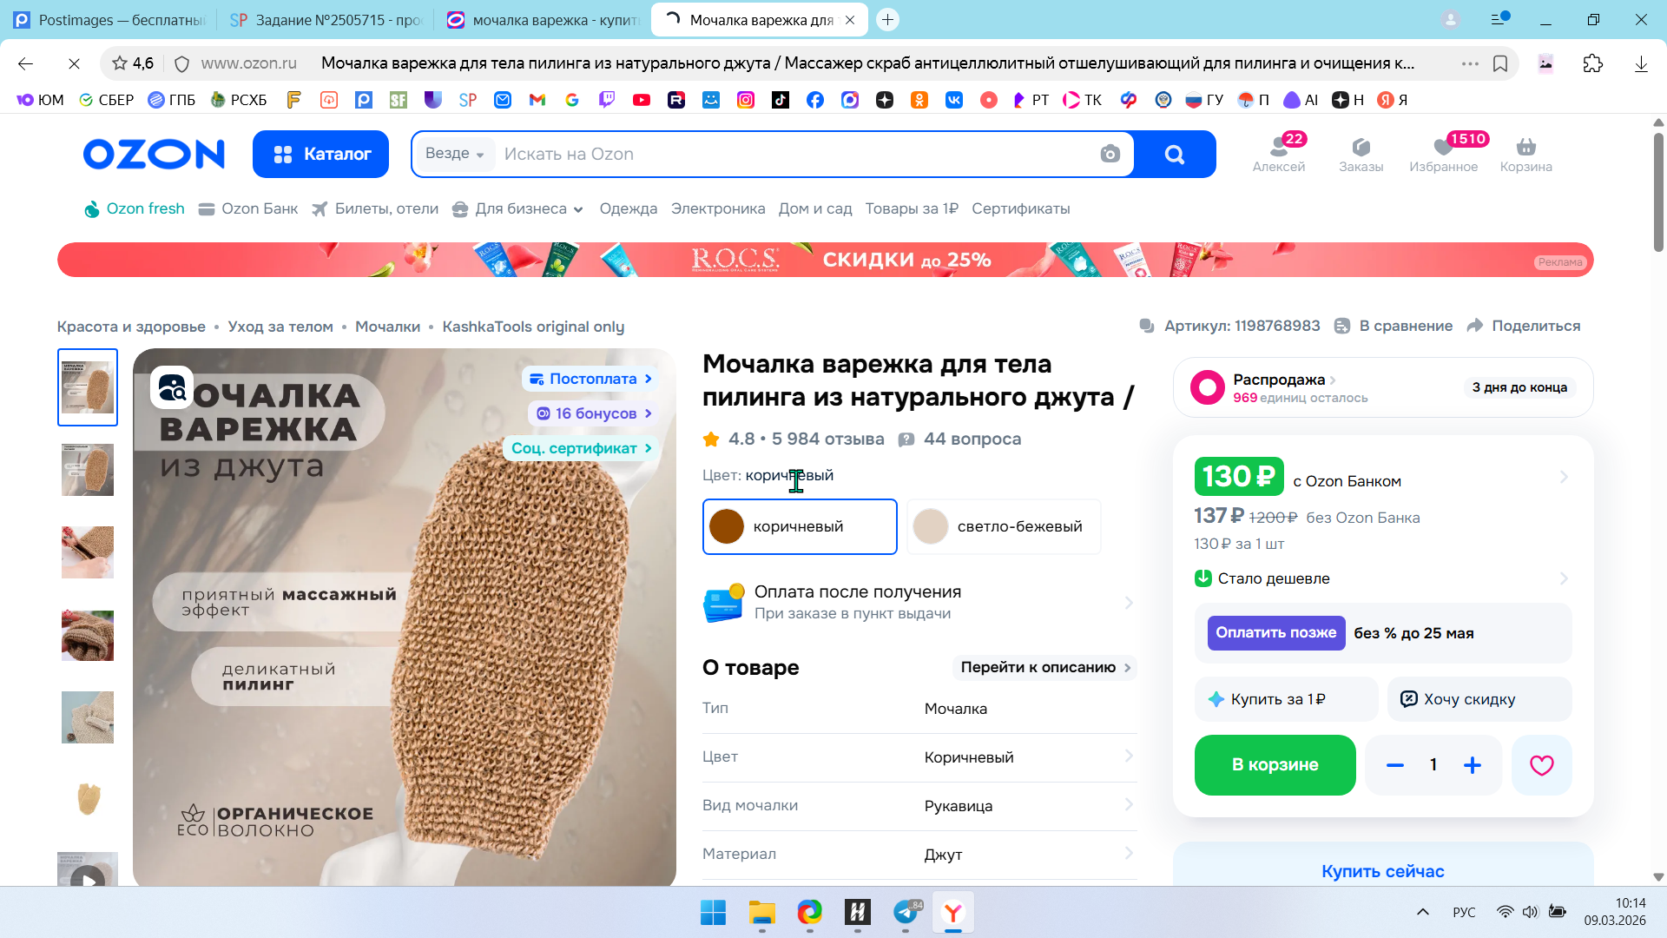Screen dimensions: 1667x938
Task: Select the светло-бежевый color option
Action: tap(1004, 526)
